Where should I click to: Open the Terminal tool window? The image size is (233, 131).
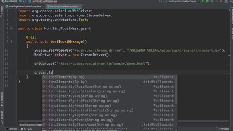pyautogui.click(x=11, y=129)
